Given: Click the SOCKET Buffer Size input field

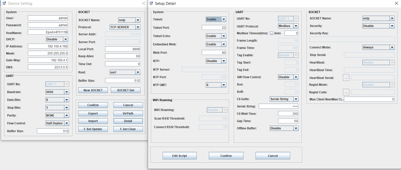Looking at the screenshot, I should (x=123, y=81).
